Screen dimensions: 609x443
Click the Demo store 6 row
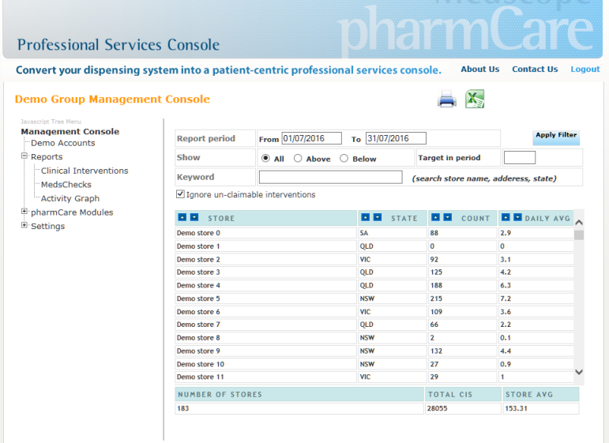(x=374, y=312)
